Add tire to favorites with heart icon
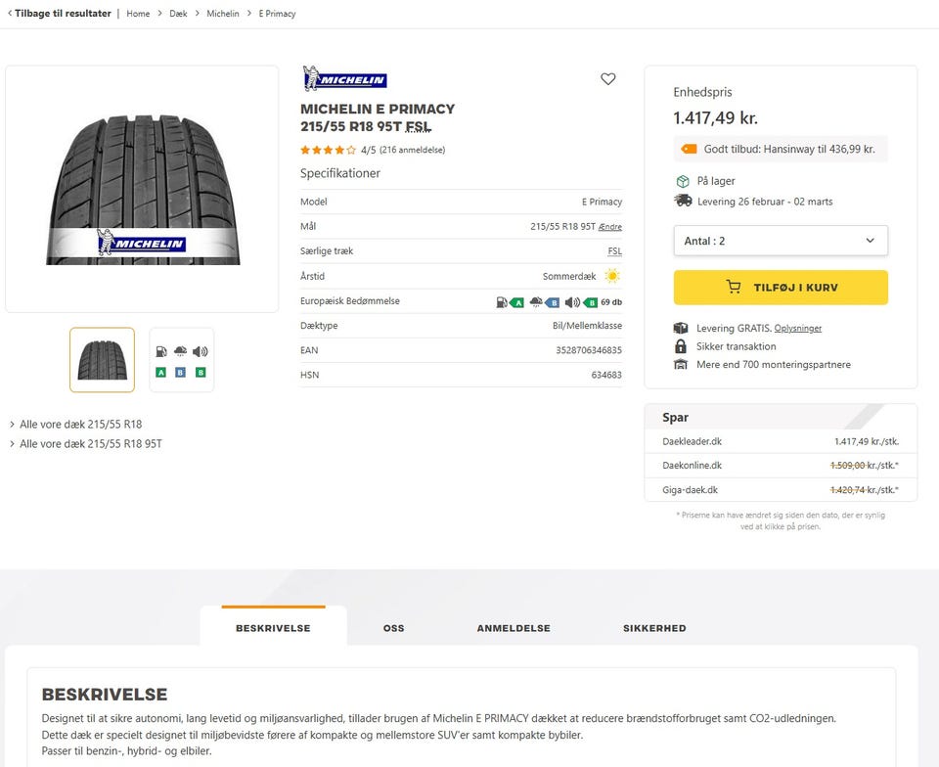This screenshot has width=939, height=767. pyautogui.click(x=608, y=79)
